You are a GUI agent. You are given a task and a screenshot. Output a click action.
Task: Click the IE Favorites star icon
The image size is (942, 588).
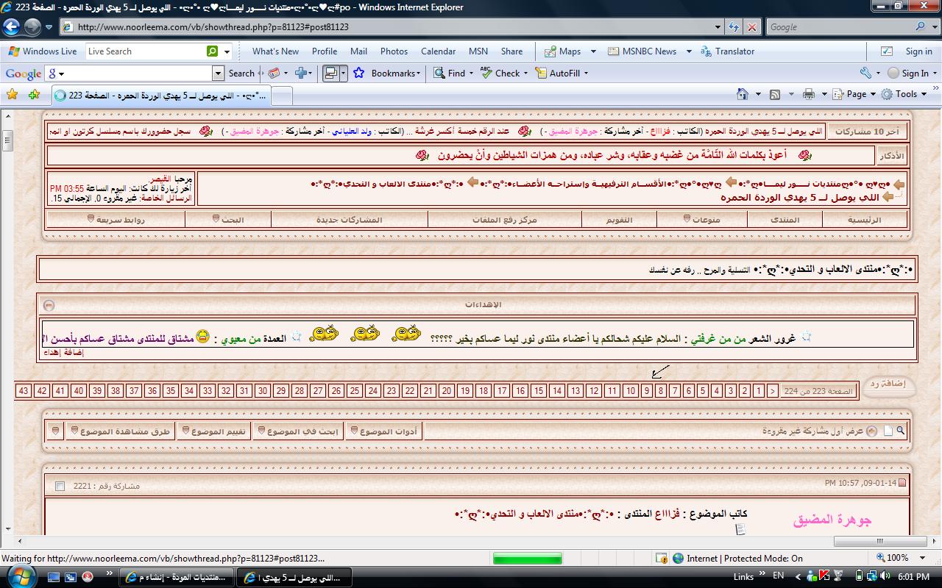tap(12, 95)
